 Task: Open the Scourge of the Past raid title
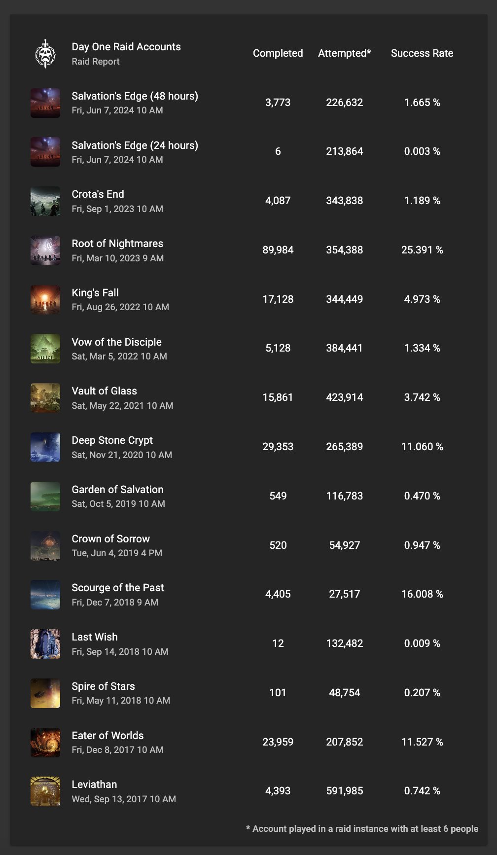tap(117, 588)
